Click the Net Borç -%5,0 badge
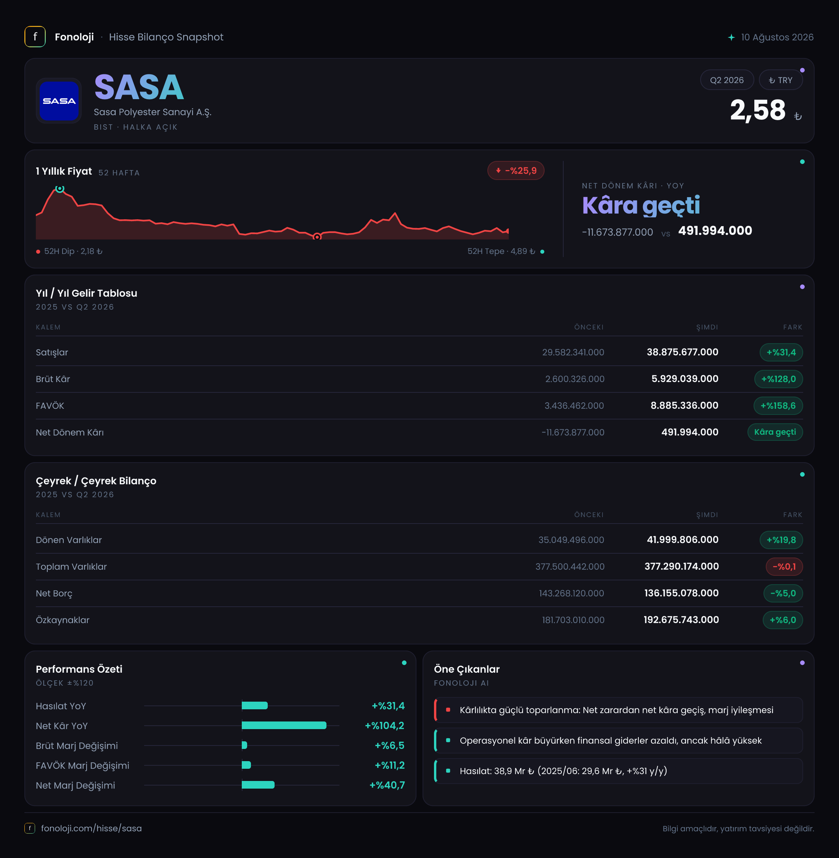The height and width of the screenshot is (858, 839). tap(783, 593)
